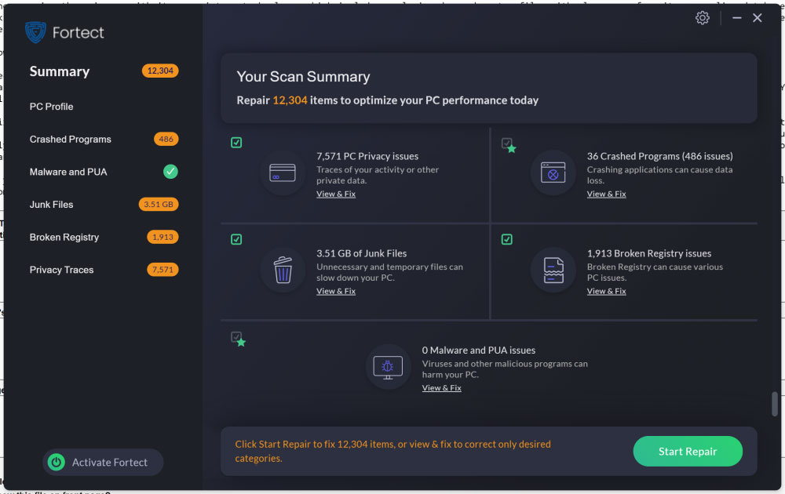Open View & Fix for Broken Registry issues

pyautogui.click(x=606, y=291)
